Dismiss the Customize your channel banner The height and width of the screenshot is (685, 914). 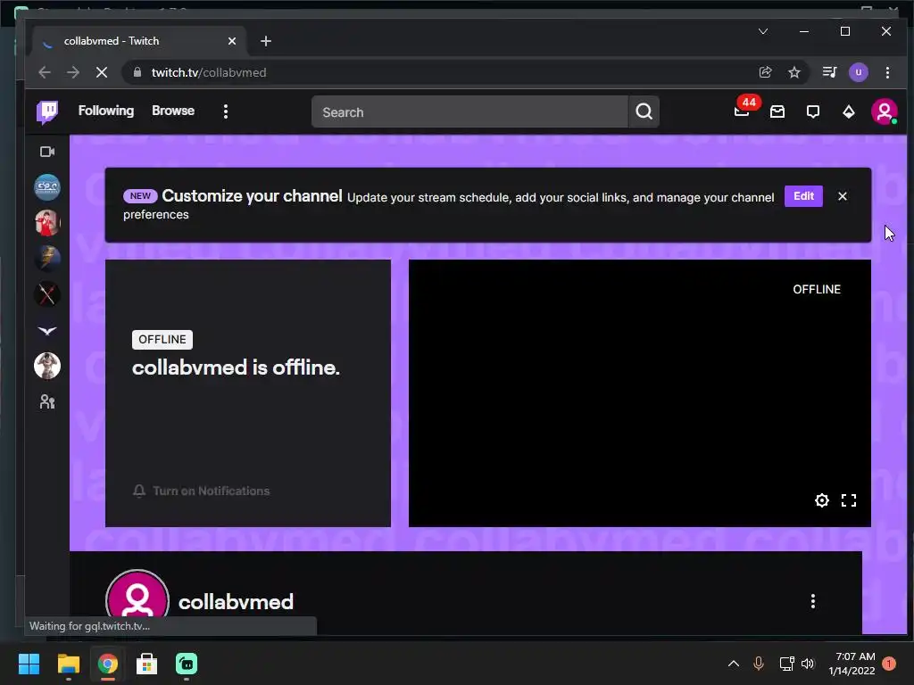[x=843, y=196]
